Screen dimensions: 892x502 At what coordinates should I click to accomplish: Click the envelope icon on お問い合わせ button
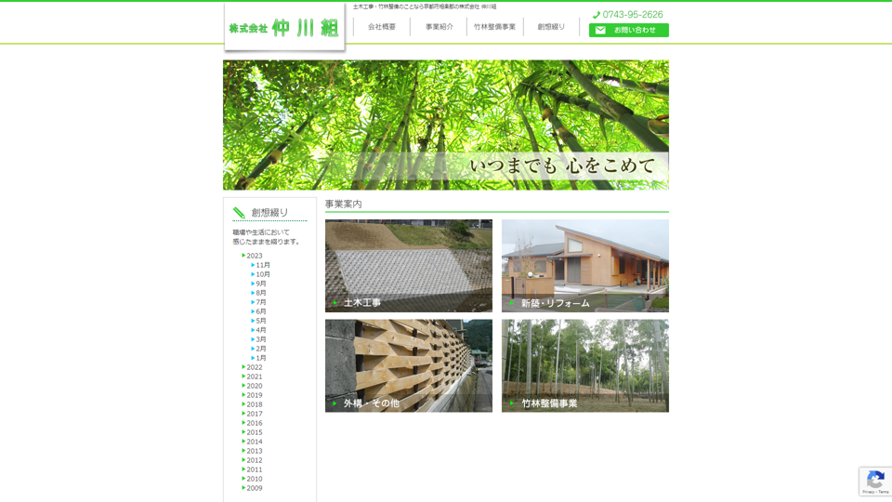click(600, 31)
